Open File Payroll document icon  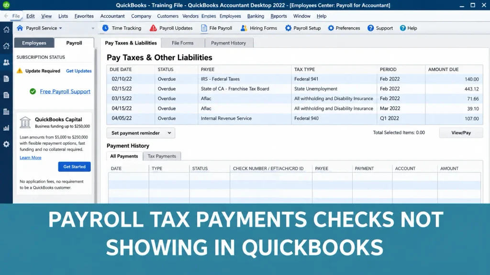(204, 28)
